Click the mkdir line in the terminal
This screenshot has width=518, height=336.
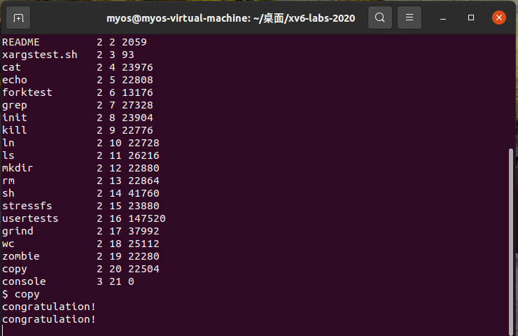(17, 168)
